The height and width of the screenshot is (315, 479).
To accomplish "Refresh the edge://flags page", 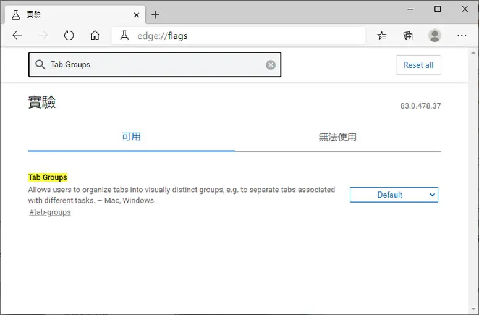I will (69, 35).
